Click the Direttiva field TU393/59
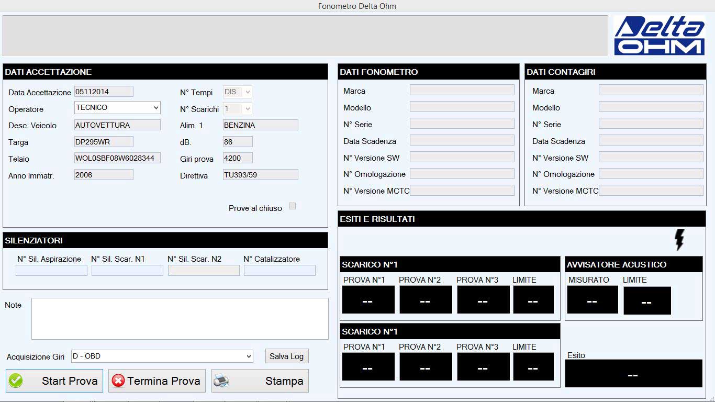Viewport: 715px width, 402px height. tap(261, 175)
